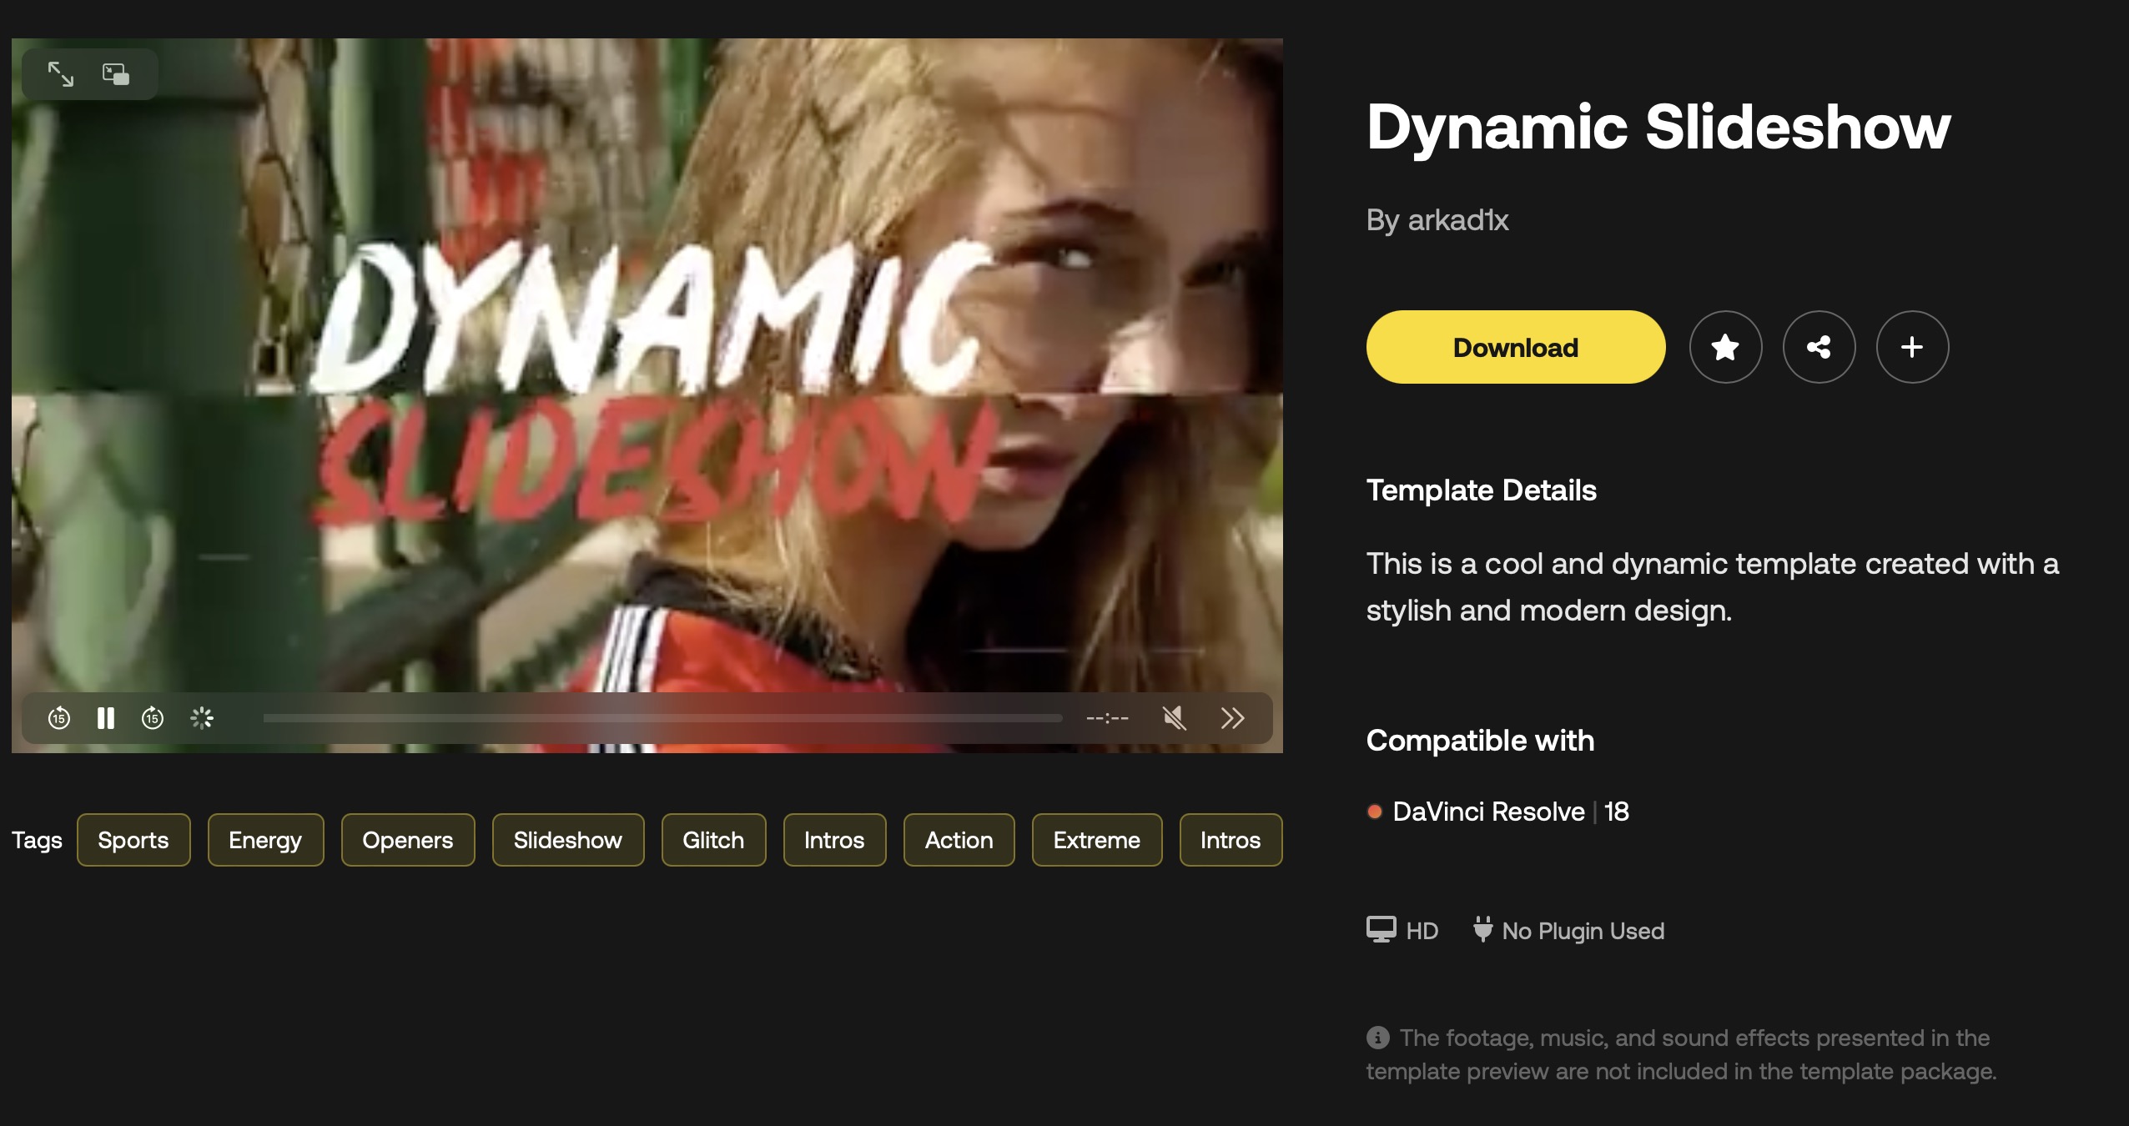This screenshot has height=1126, width=2129.
Task: Add template to favorites with star
Action: (1725, 347)
